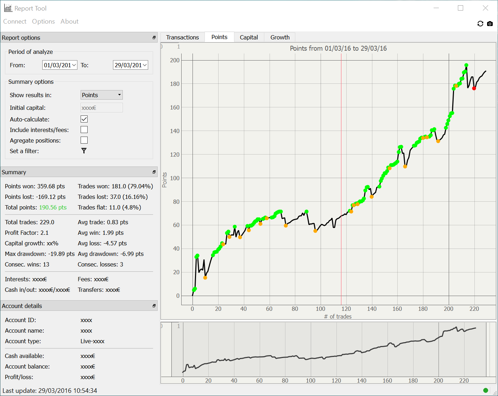
Task: Open the Capital tab
Action: 249,37
